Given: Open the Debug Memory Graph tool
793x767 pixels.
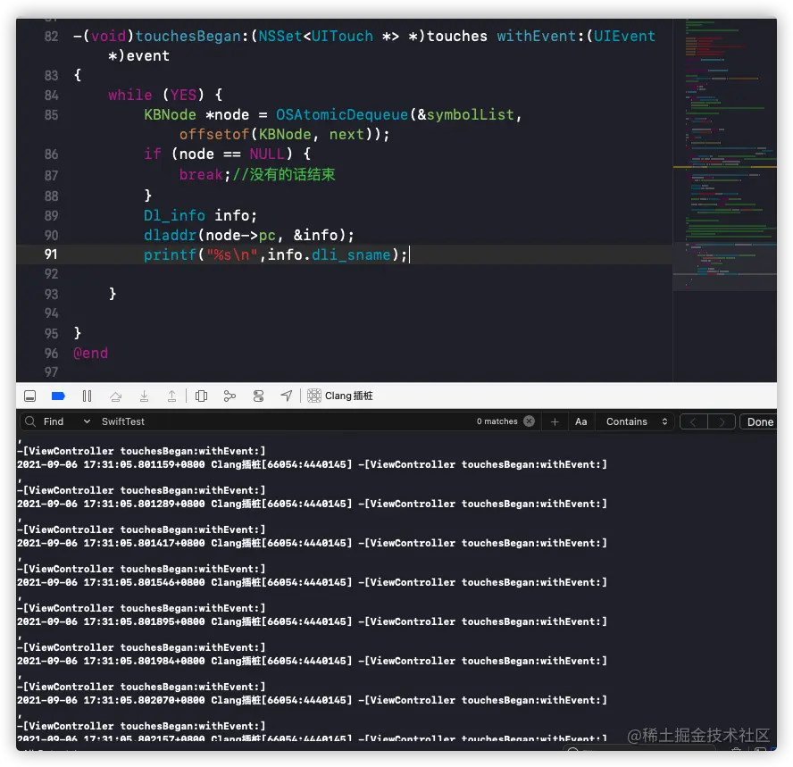Looking at the screenshot, I should tap(230, 396).
